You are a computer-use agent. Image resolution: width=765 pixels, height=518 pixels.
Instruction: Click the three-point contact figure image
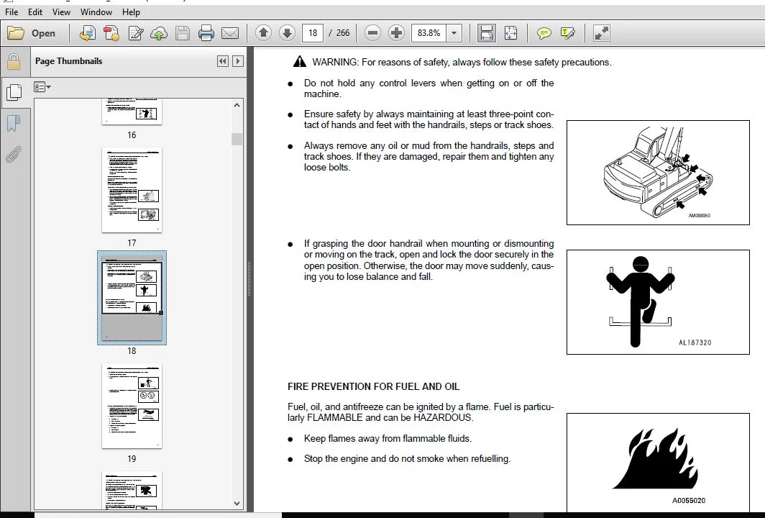(658, 302)
